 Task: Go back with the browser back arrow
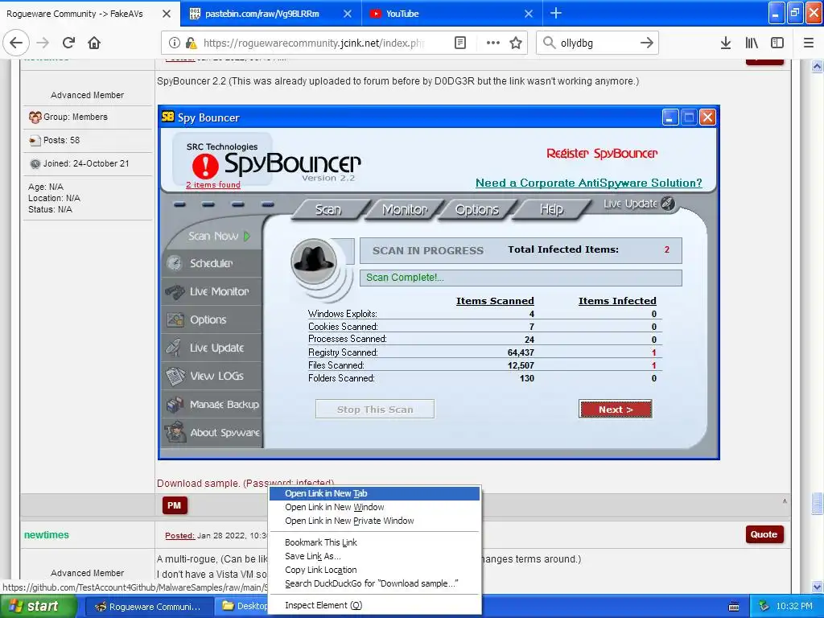[x=16, y=43]
